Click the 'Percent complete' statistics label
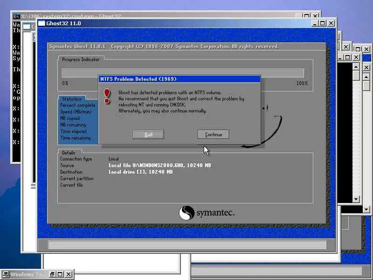This screenshot has height=280, width=373. click(x=77, y=105)
